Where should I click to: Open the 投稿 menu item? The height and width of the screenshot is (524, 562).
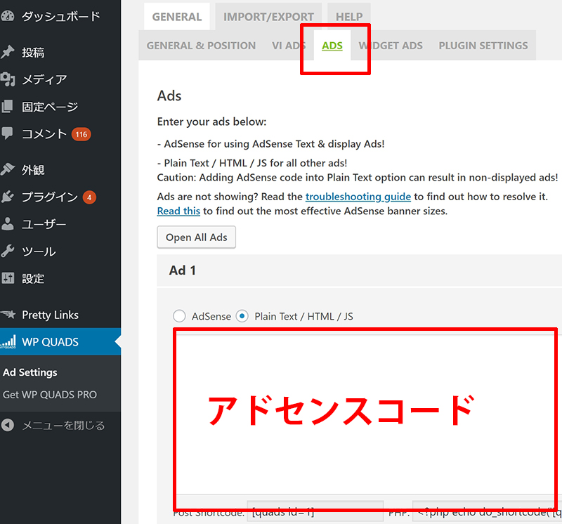coord(60,52)
